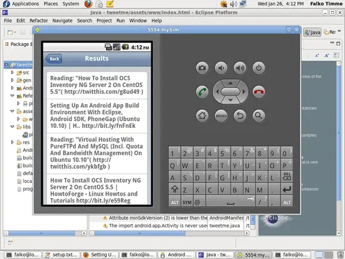Click the Q key on emulator keyboard
Screen dimensions: 345x259
[175, 164]
